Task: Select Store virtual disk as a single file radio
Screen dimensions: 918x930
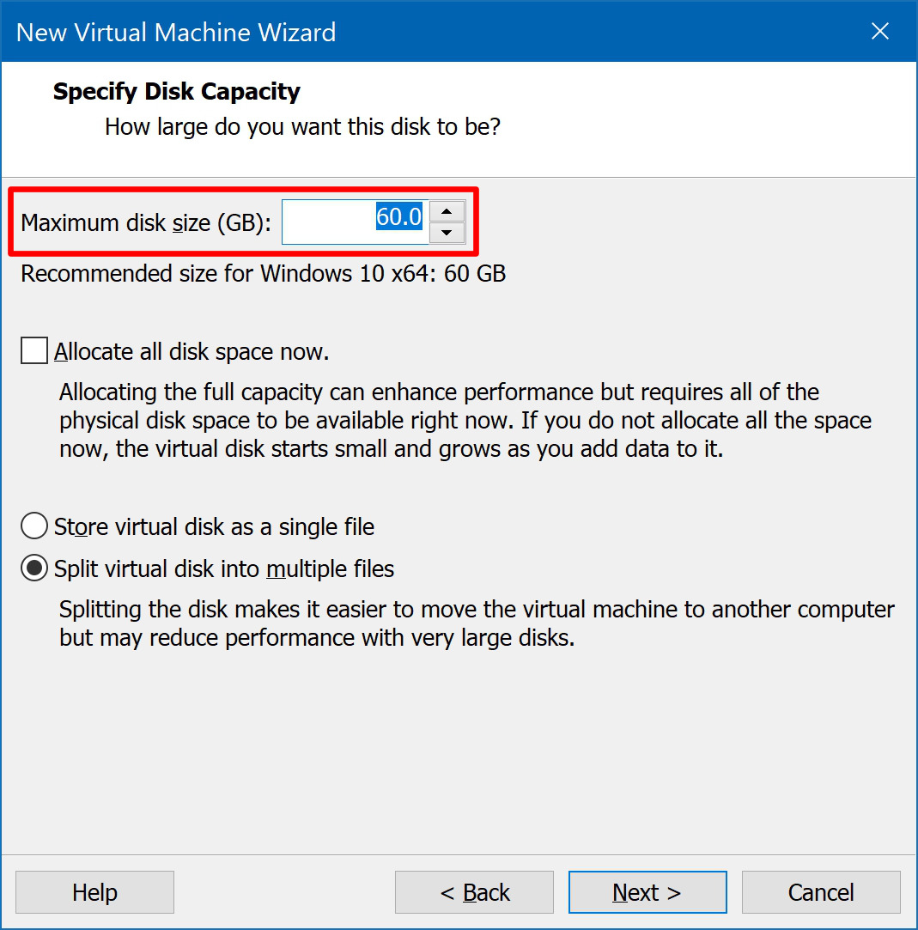Action: 34,526
